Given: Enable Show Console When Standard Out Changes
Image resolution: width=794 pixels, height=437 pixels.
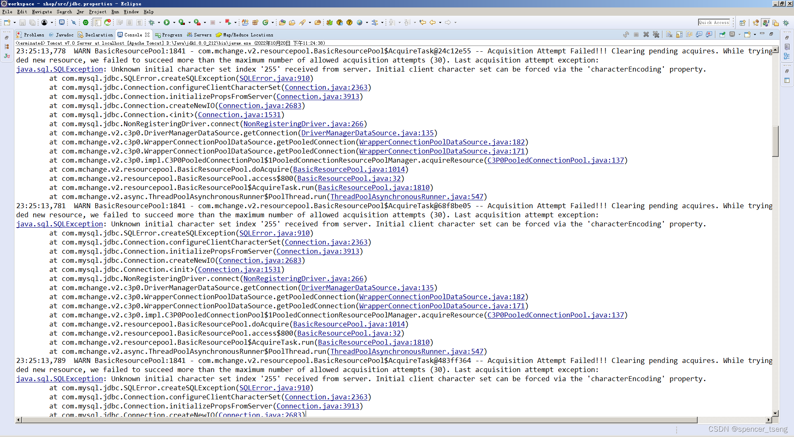Looking at the screenshot, I should [x=699, y=34].
